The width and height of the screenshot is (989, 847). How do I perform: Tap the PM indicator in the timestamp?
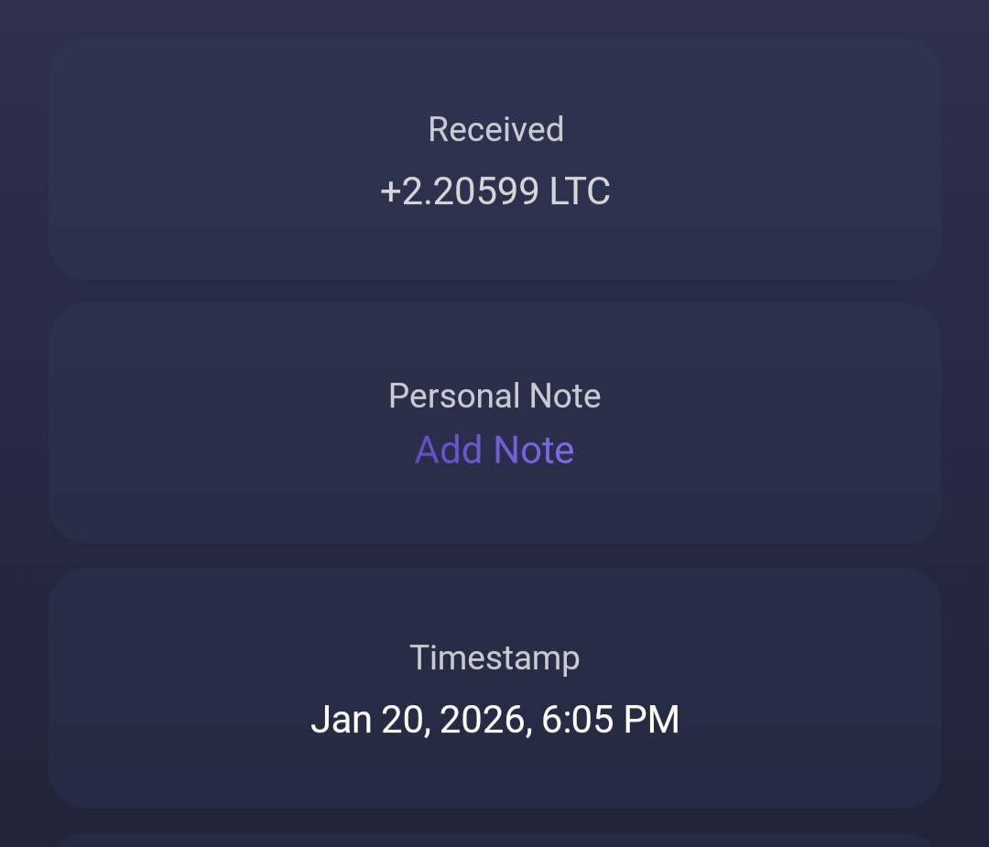(651, 720)
